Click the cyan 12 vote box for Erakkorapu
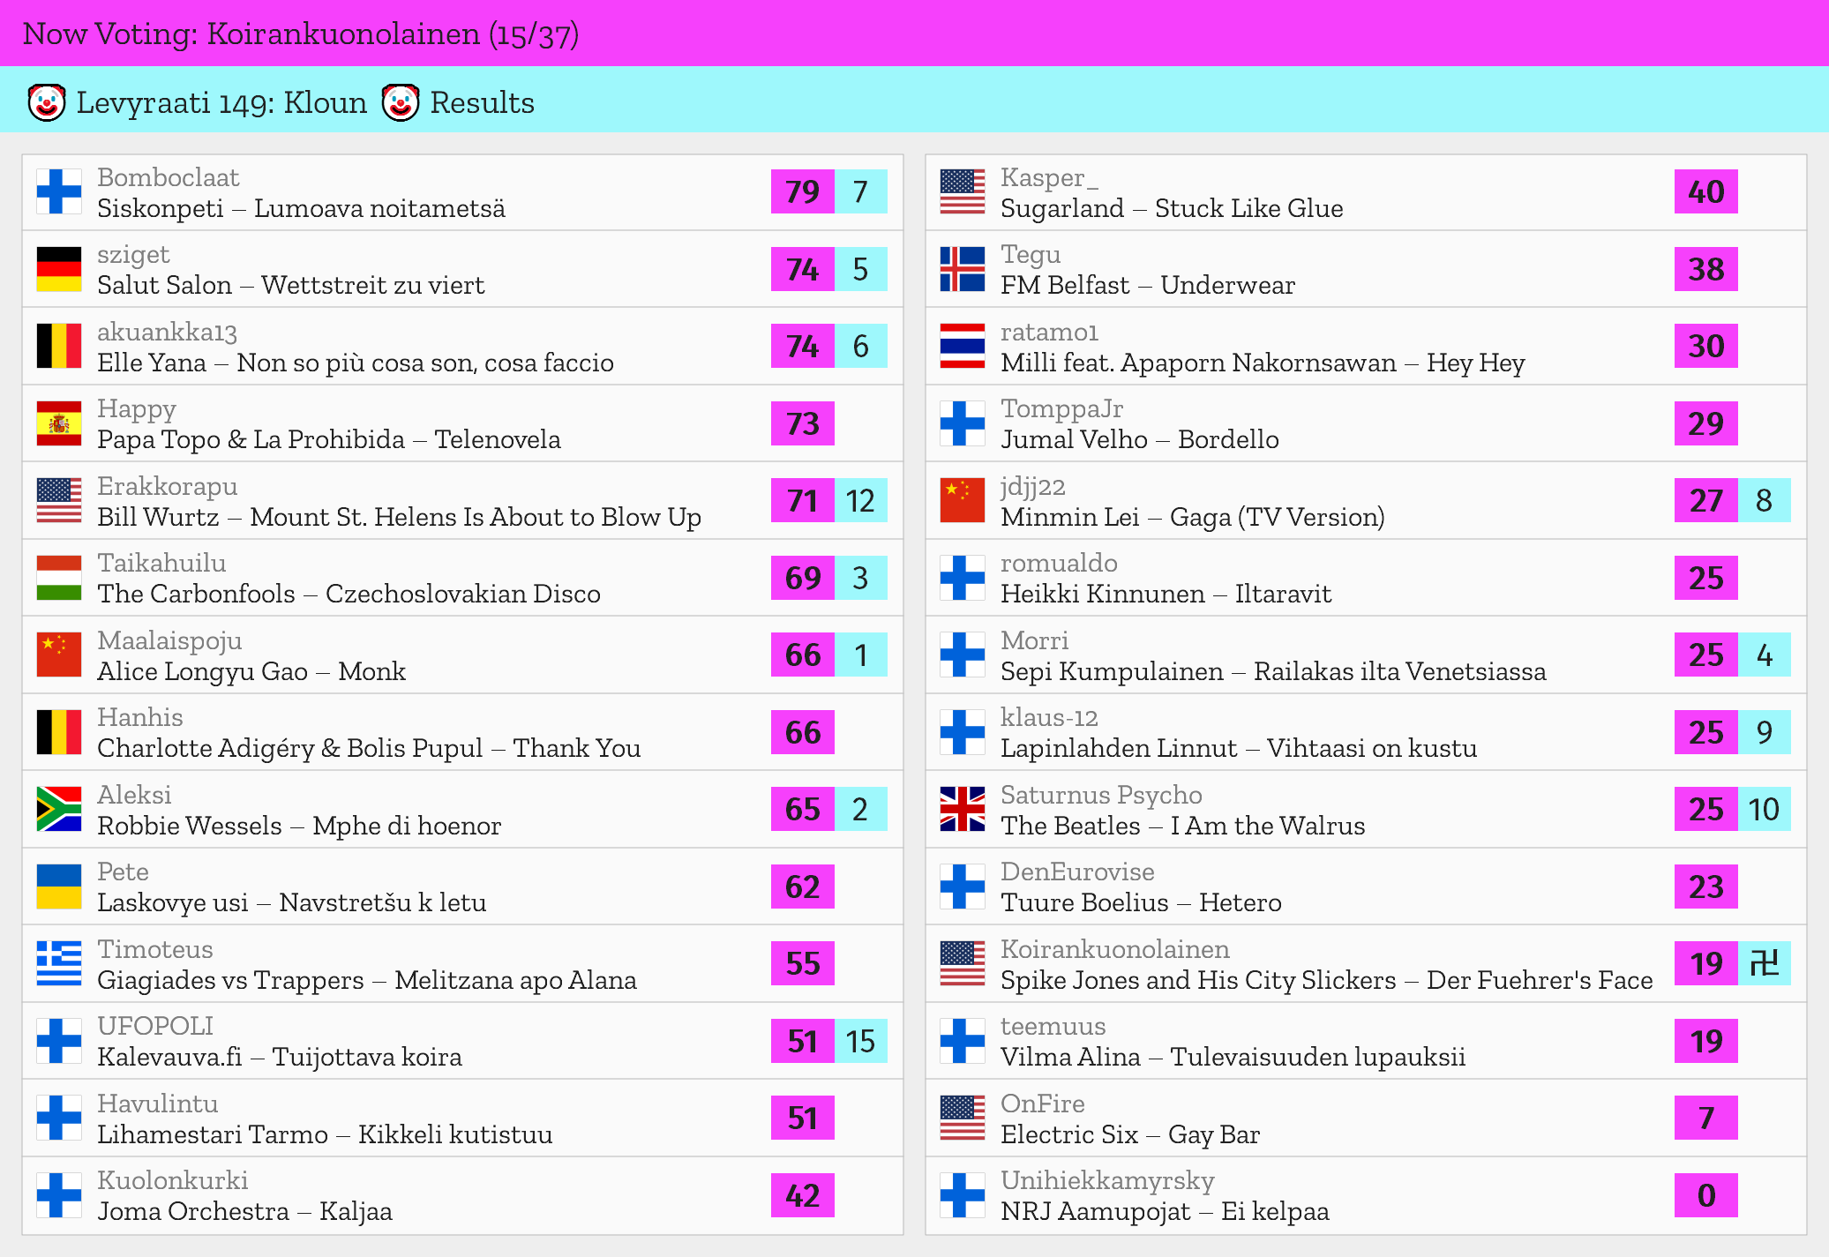 [x=860, y=501]
